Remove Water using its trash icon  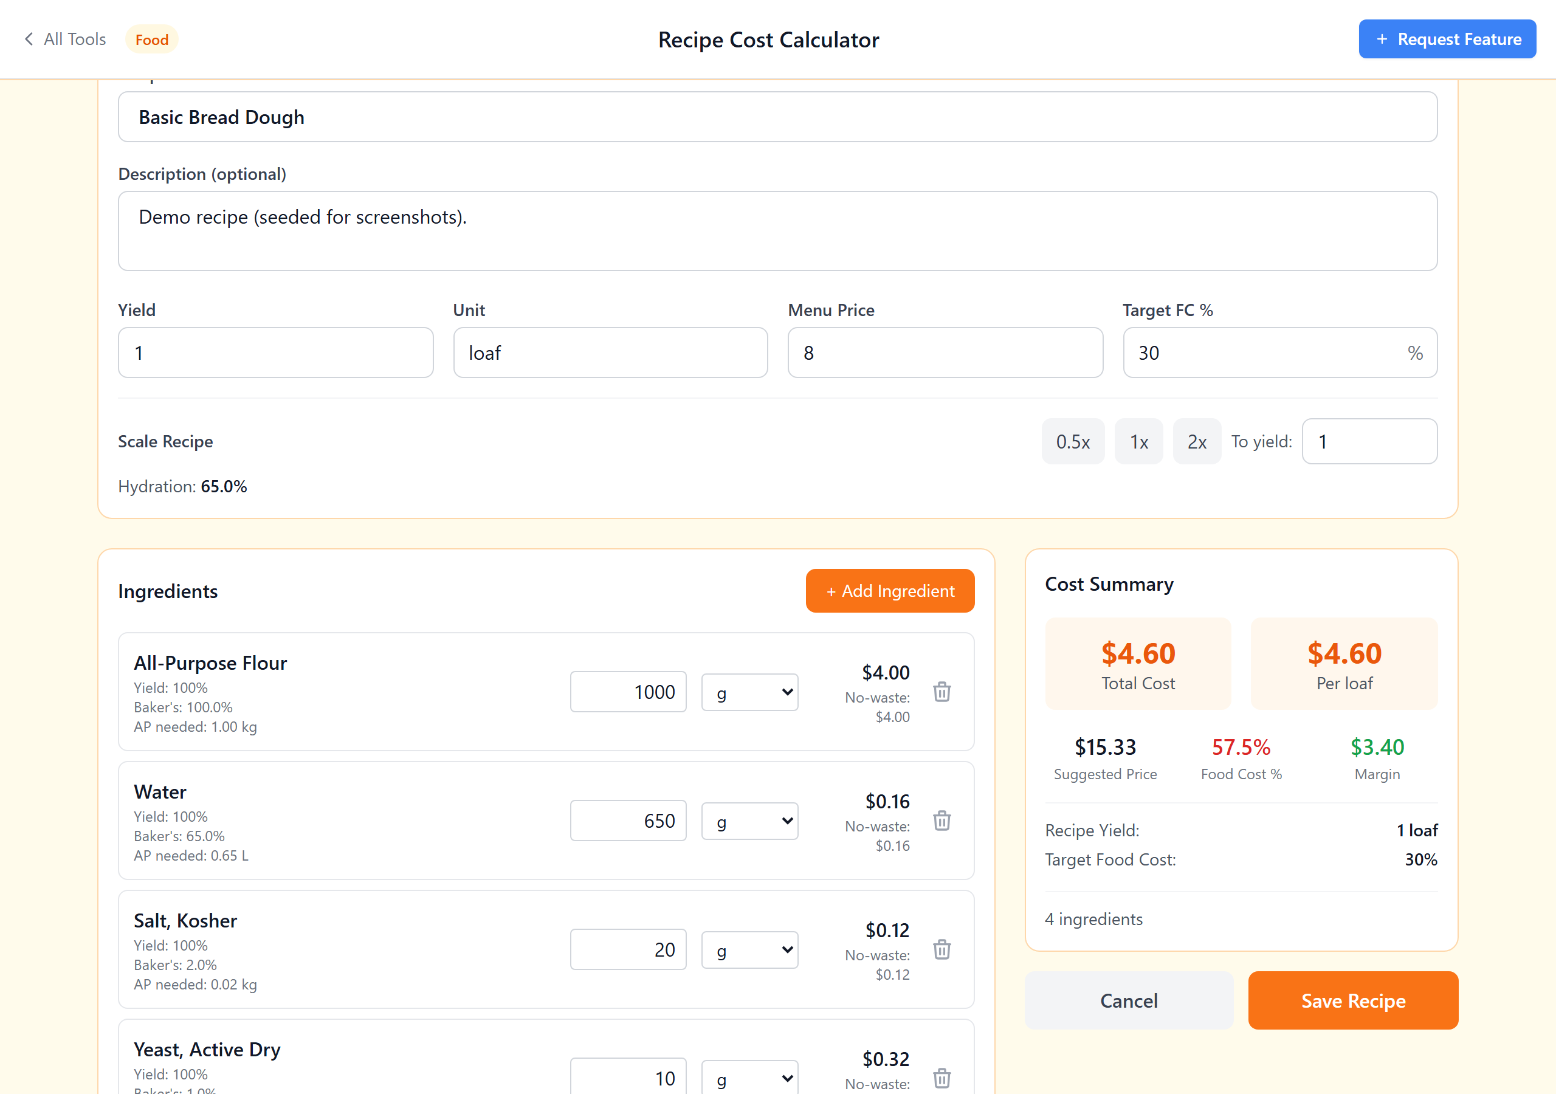(942, 821)
